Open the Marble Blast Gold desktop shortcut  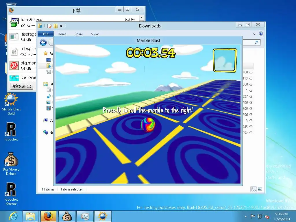pyautogui.click(x=11, y=104)
